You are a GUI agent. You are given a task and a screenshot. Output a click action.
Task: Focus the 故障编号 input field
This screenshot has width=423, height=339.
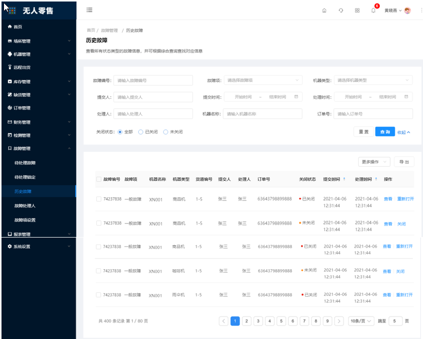coord(153,80)
